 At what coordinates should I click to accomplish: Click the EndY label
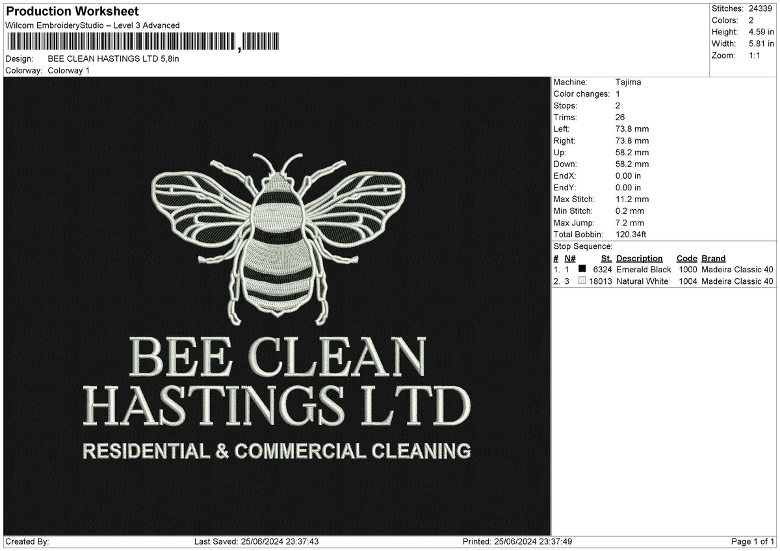(x=564, y=187)
